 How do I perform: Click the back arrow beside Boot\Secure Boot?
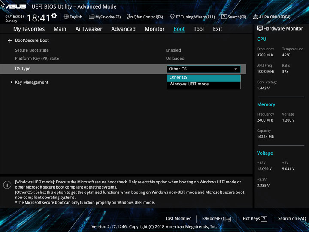(10, 40)
